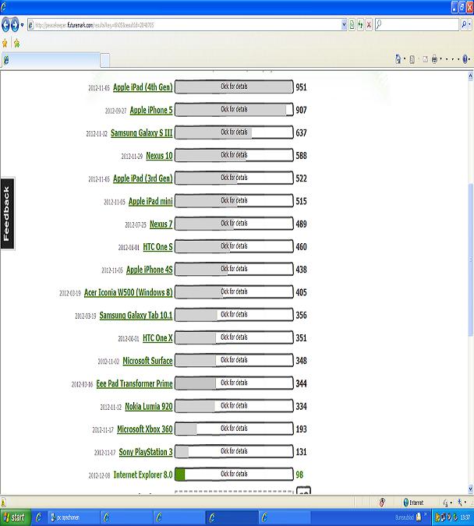
Task: Open the search options magnifier dropdown
Action: [x=465, y=24]
